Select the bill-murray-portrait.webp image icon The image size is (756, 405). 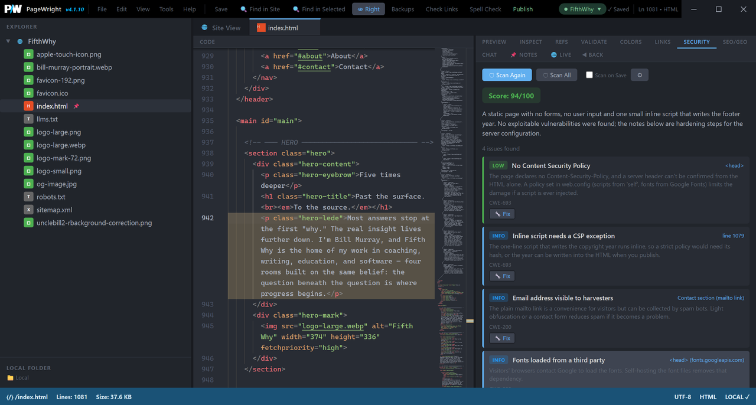[28, 67]
